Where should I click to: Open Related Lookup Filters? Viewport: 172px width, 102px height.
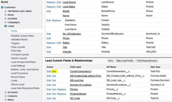[22, 36]
